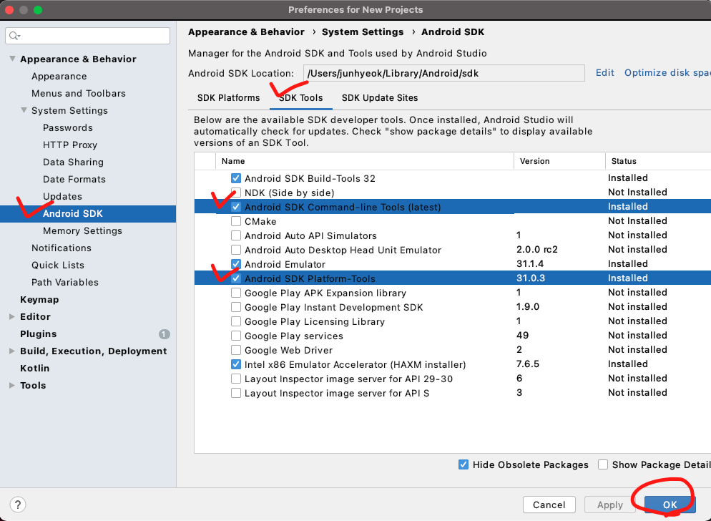
Task: Select the SDK Tools tab
Action: click(300, 97)
